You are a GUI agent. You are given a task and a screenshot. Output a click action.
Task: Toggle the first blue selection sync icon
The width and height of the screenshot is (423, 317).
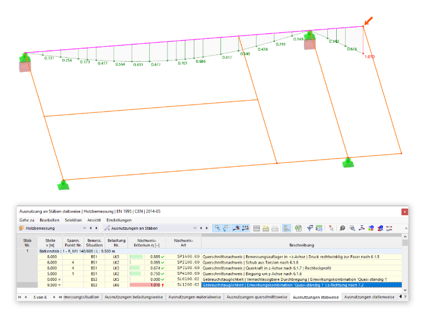tap(217, 229)
